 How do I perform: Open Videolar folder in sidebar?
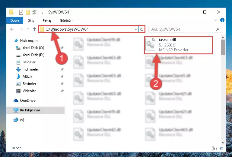tap(26, 91)
